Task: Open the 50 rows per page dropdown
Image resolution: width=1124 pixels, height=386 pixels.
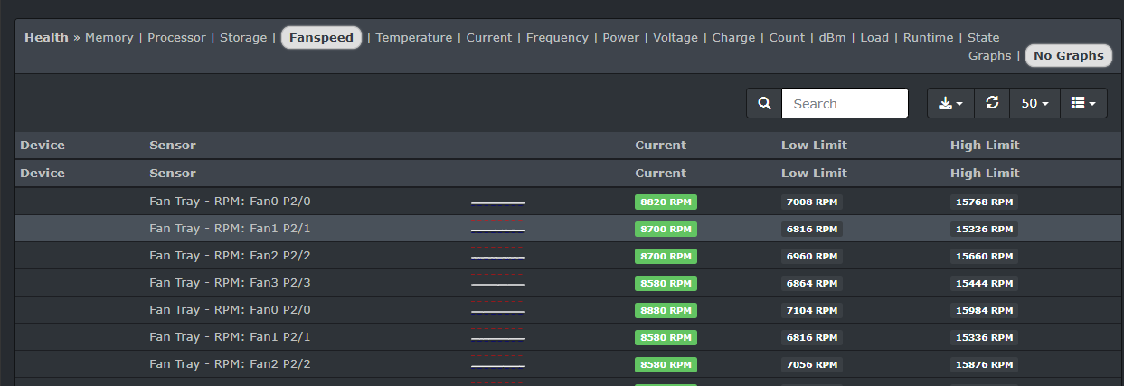Action: 1034,103
